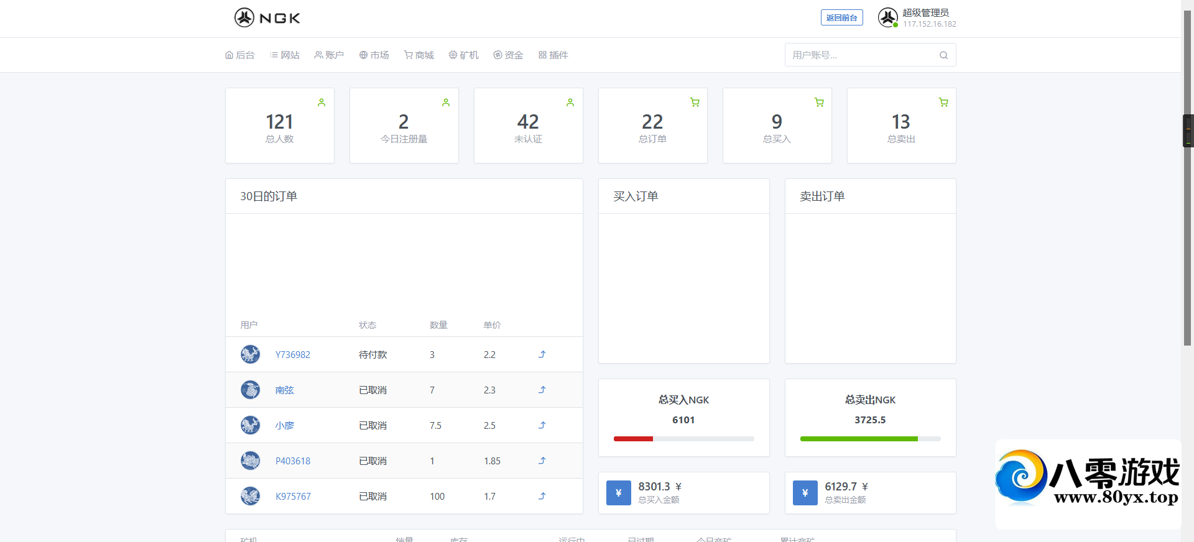Click the user icon on 总人数 card
Screen dimensions: 1194x542
(x=322, y=103)
